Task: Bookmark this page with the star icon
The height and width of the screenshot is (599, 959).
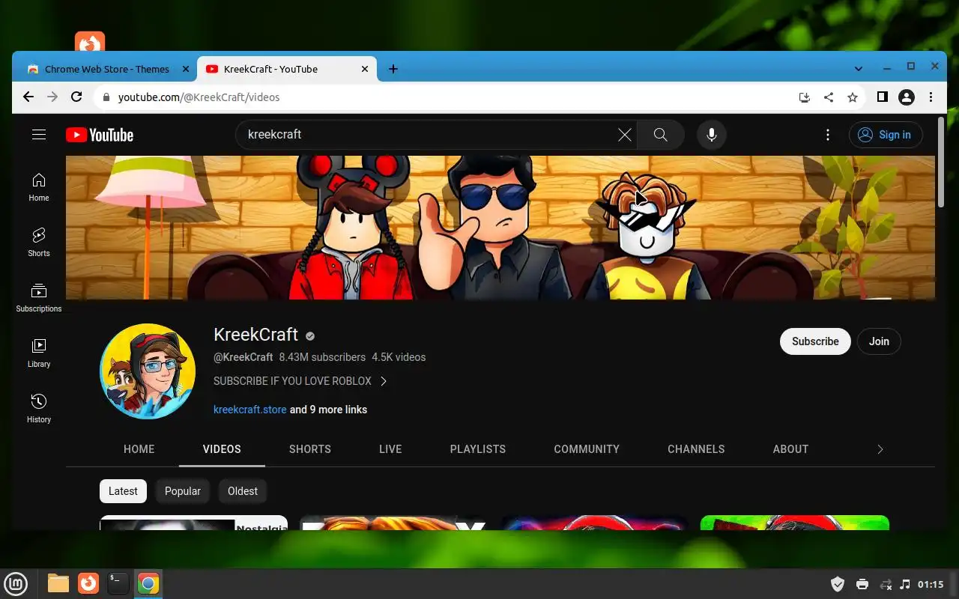Action: click(x=853, y=97)
